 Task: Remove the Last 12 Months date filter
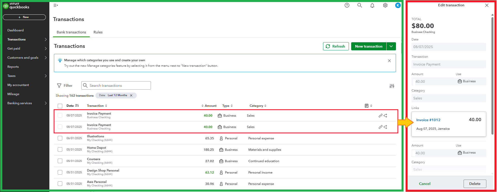point(131,95)
